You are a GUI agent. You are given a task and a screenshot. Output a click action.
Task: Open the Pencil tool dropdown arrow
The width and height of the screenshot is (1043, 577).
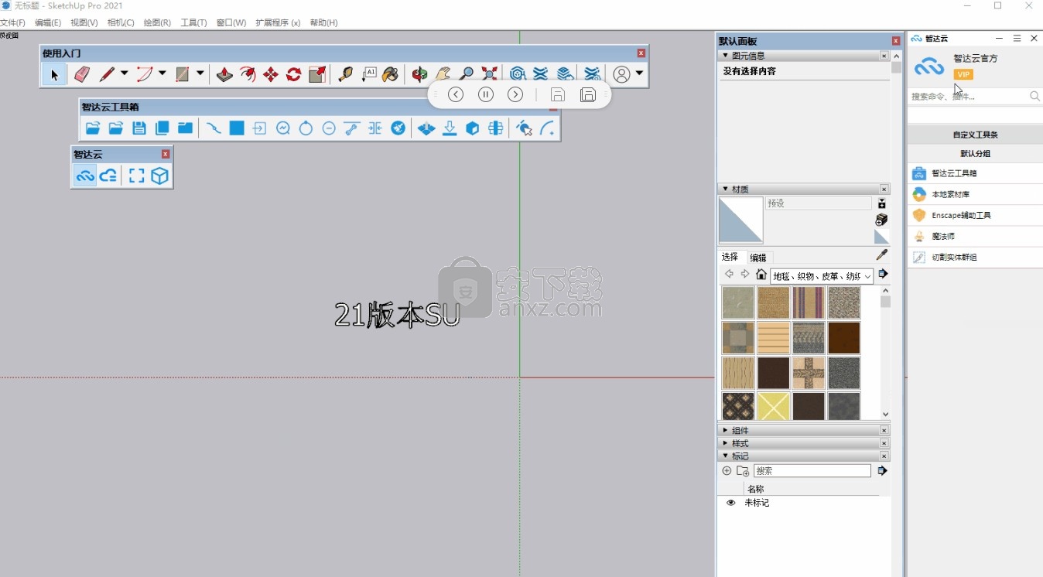pos(124,73)
